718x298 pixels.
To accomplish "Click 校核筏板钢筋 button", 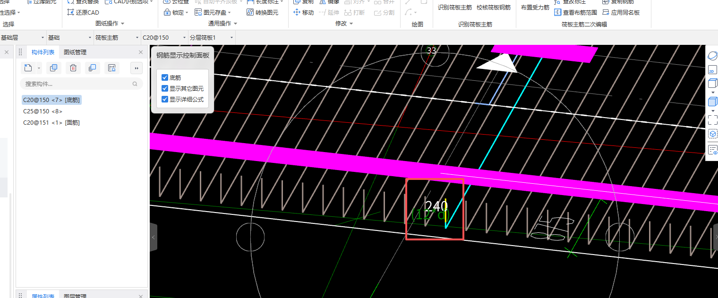I will pos(493,8).
